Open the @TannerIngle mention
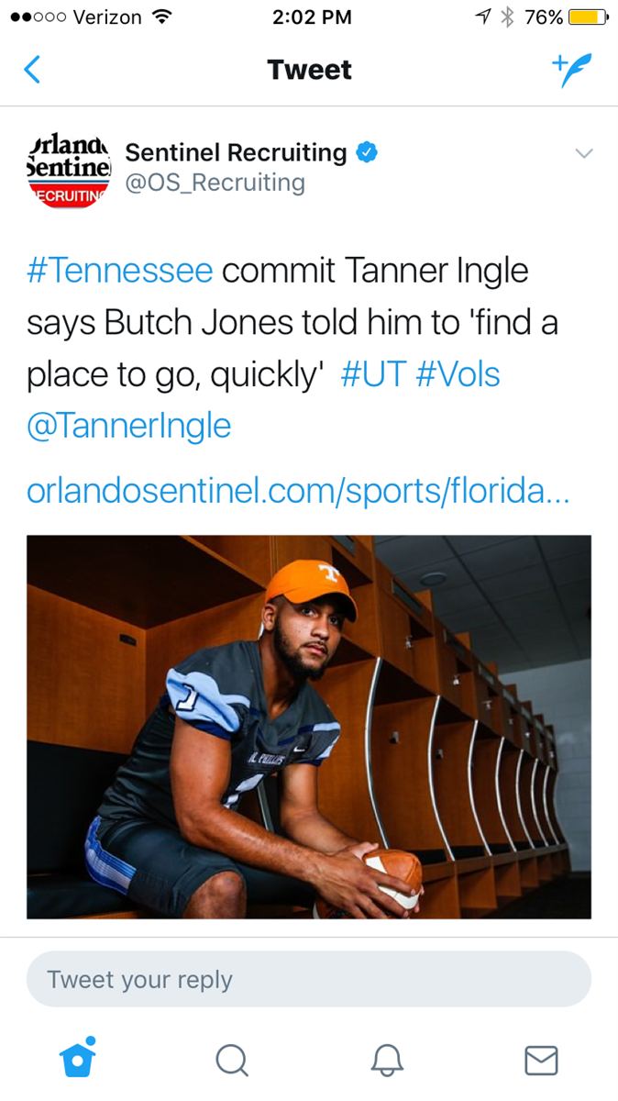Viewport: 618px width, 1101px height. (129, 427)
